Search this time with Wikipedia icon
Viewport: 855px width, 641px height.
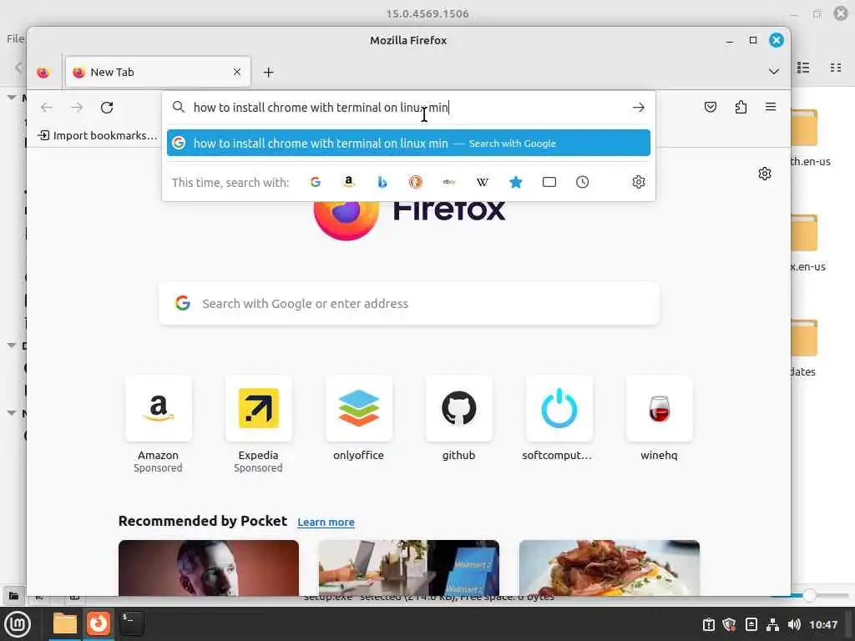[483, 182]
